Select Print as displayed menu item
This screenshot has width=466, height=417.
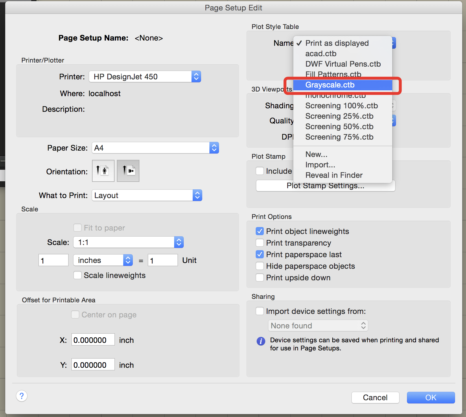(x=343, y=43)
